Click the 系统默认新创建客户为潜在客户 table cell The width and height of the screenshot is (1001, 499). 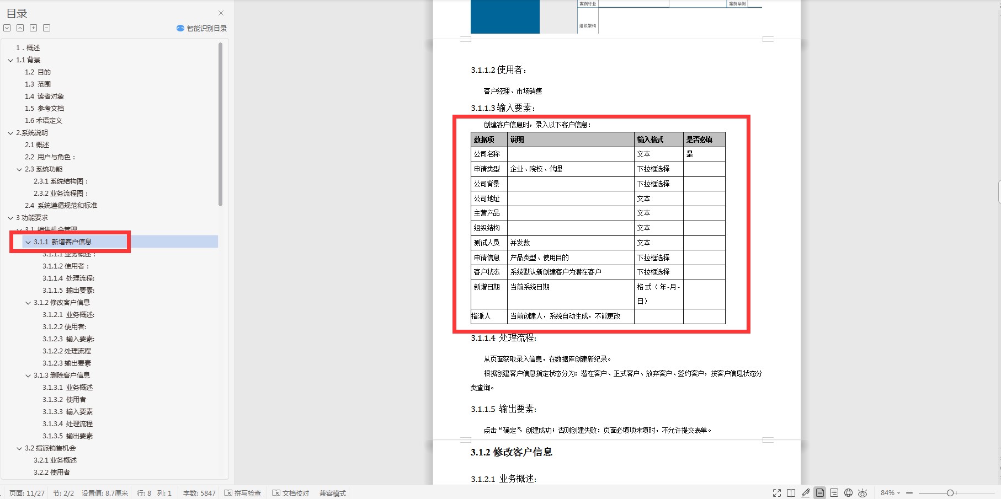(571, 272)
